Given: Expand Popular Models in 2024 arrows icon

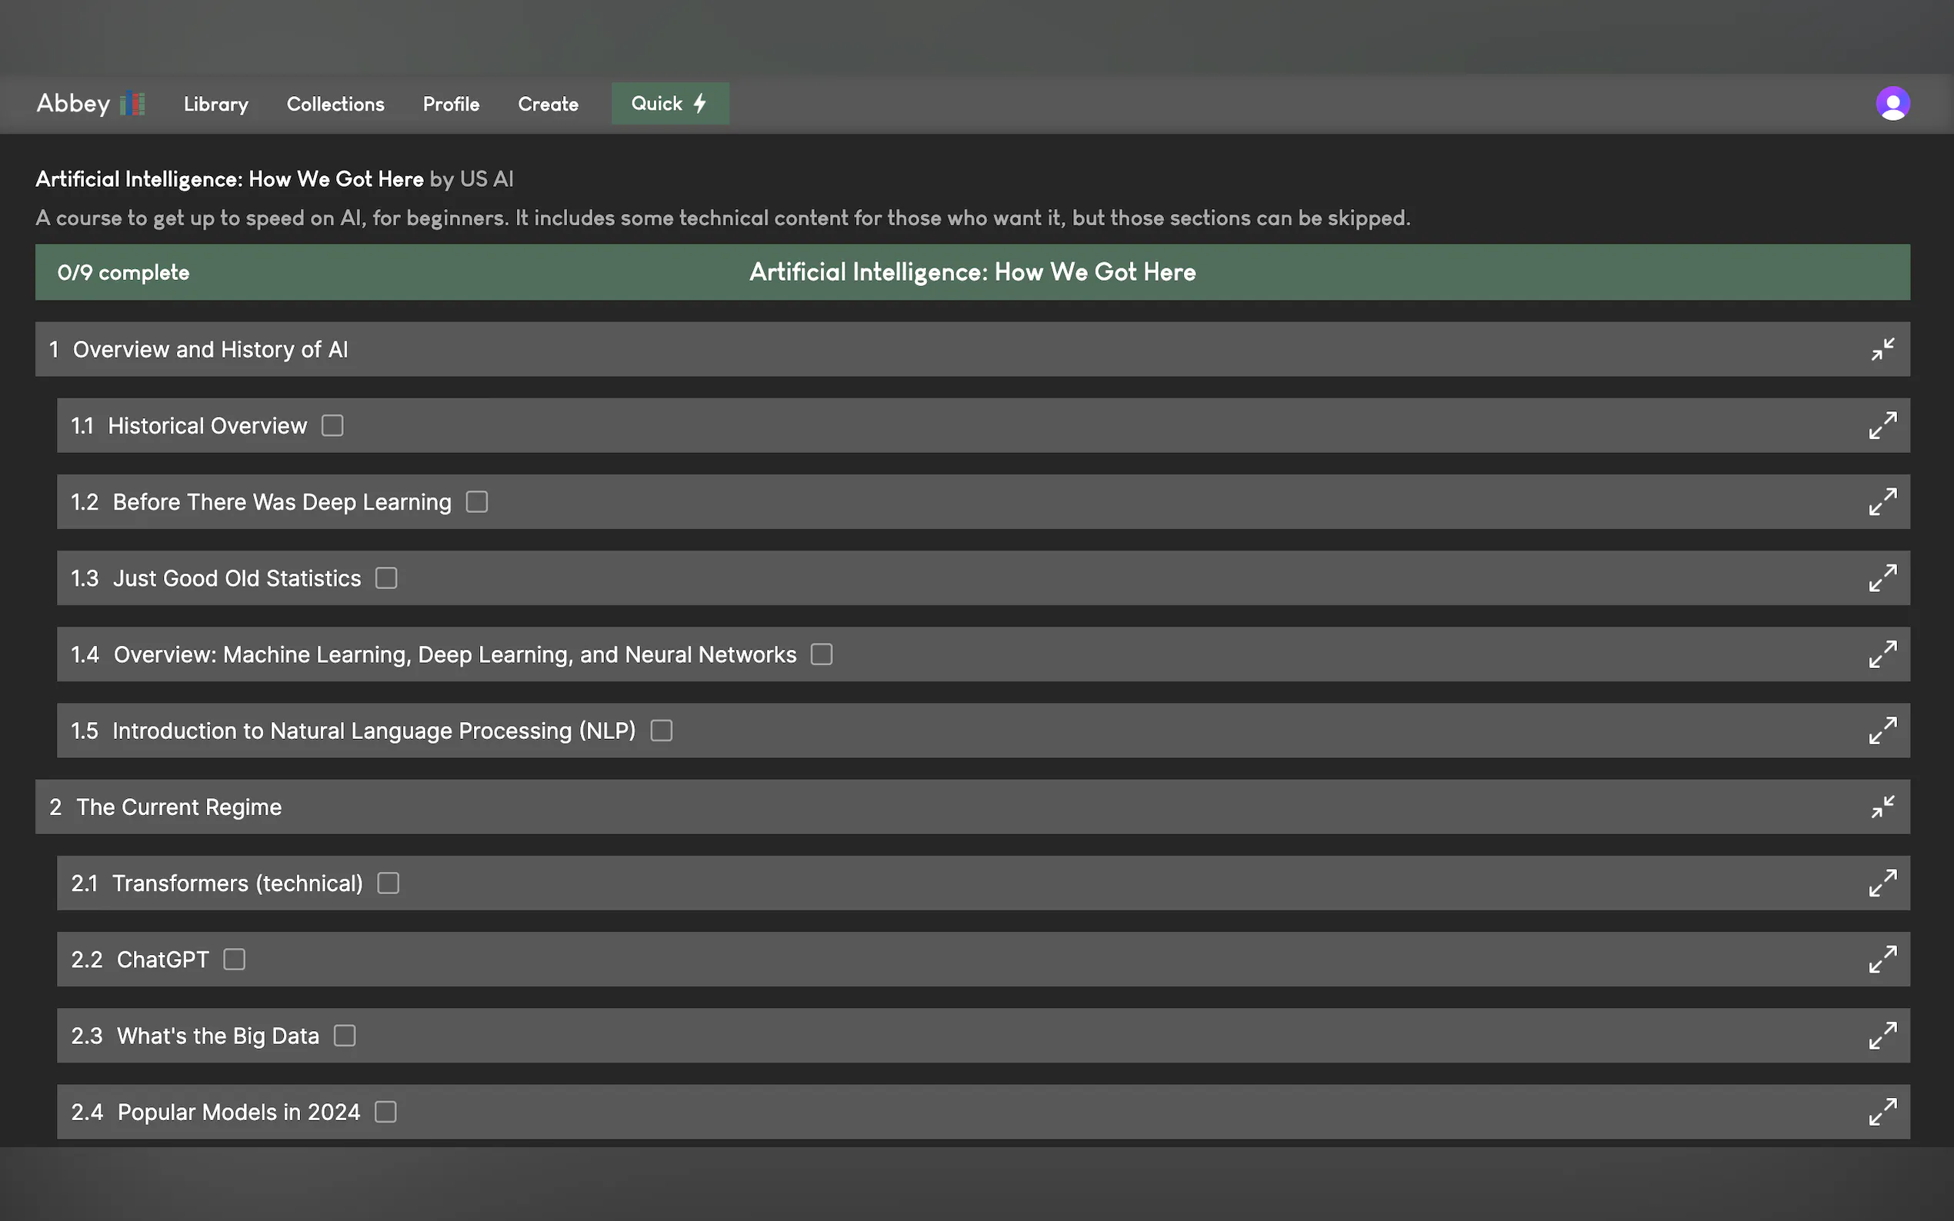Looking at the screenshot, I should point(1882,1112).
